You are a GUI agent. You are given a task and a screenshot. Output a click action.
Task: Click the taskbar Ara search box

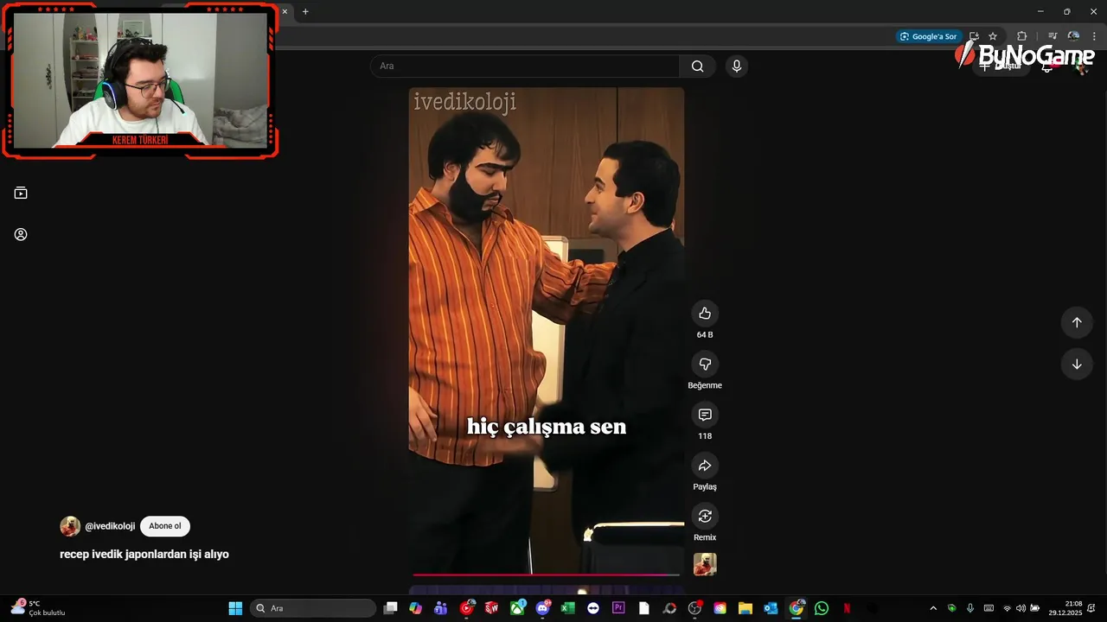(x=313, y=608)
